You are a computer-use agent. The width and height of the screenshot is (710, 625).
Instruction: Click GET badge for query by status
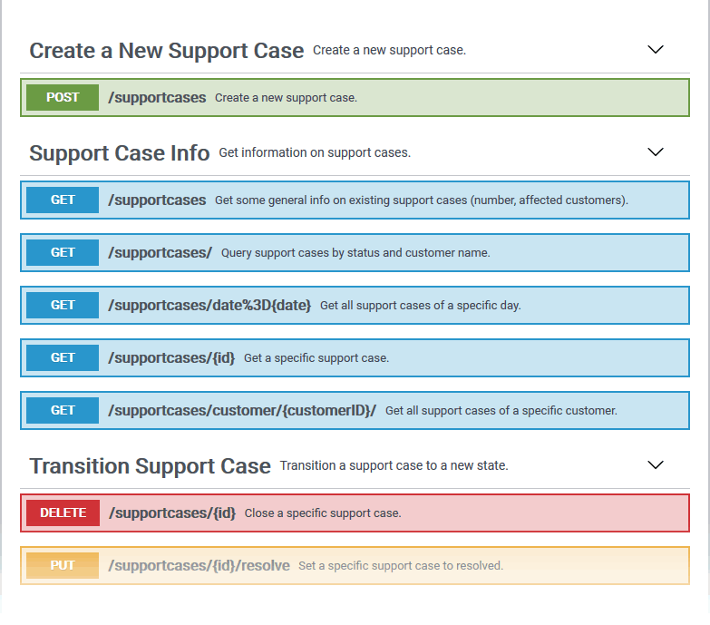63,252
